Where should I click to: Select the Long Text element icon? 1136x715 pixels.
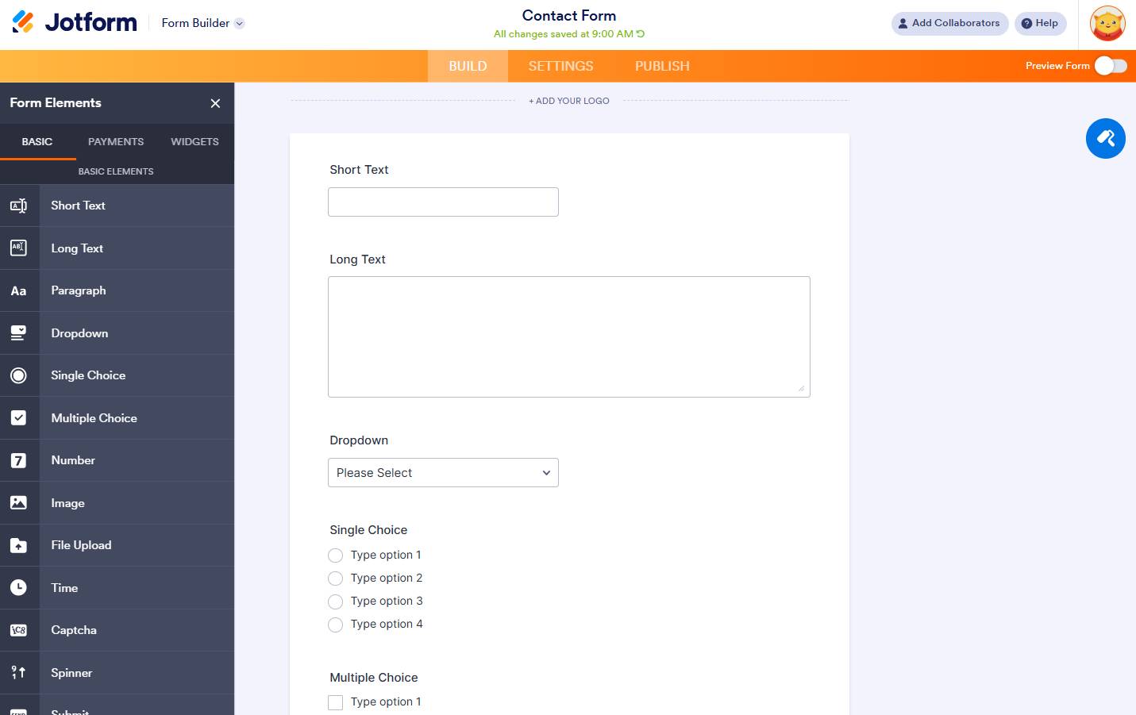click(x=19, y=248)
